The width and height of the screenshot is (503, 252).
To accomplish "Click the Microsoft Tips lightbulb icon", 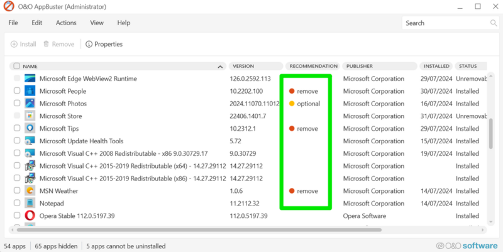I will 30,129.
